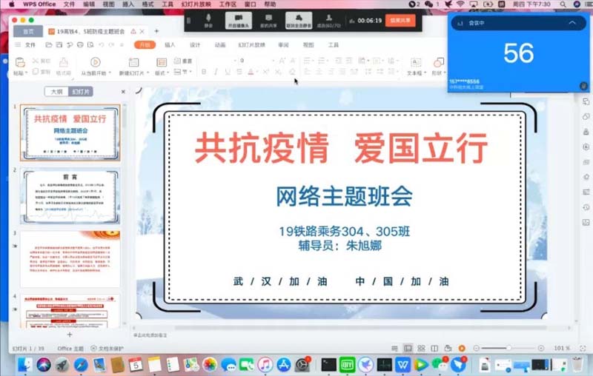Image resolution: width=593 pixels, height=376 pixels.
Task: Click the Underline formatting icon
Action: 227,73
